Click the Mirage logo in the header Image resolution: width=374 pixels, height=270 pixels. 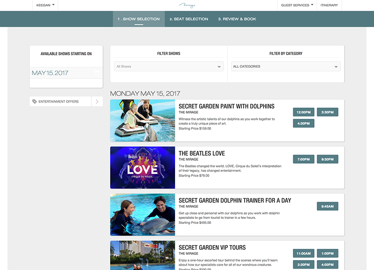187,5
